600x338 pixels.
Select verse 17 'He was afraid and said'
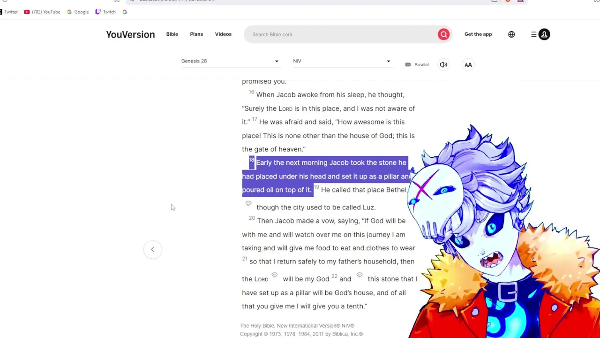[332, 122]
